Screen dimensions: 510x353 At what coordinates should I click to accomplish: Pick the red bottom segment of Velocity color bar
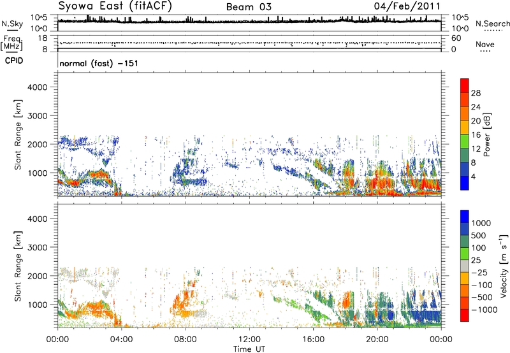click(x=465, y=315)
